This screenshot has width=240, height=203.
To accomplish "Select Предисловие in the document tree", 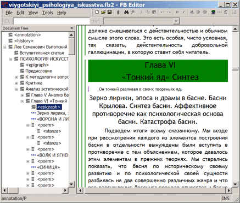I will tap(38, 71).
